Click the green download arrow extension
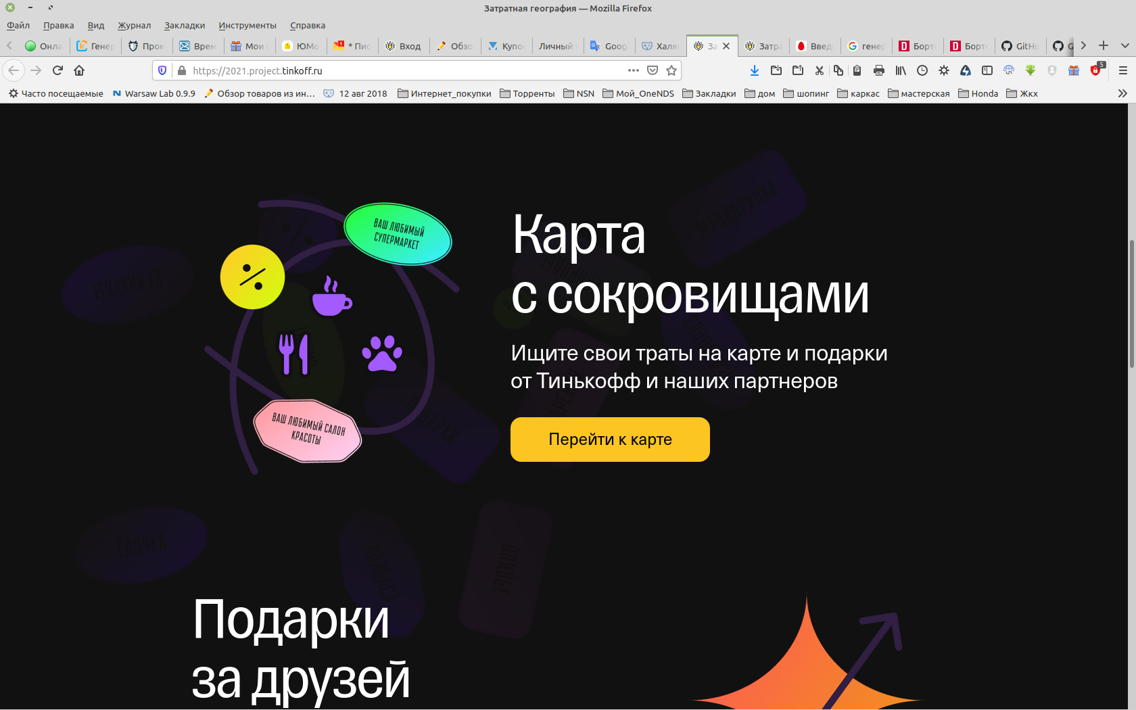This screenshot has width=1136, height=710. coord(1031,70)
